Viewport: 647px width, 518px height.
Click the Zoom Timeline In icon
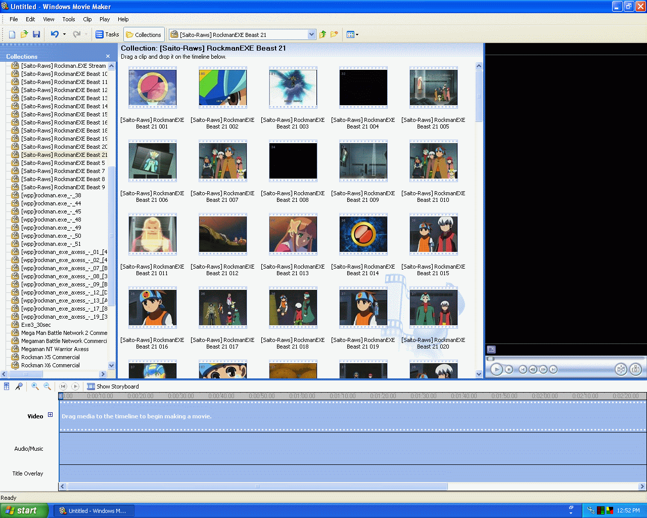click(x=35, y=386)
